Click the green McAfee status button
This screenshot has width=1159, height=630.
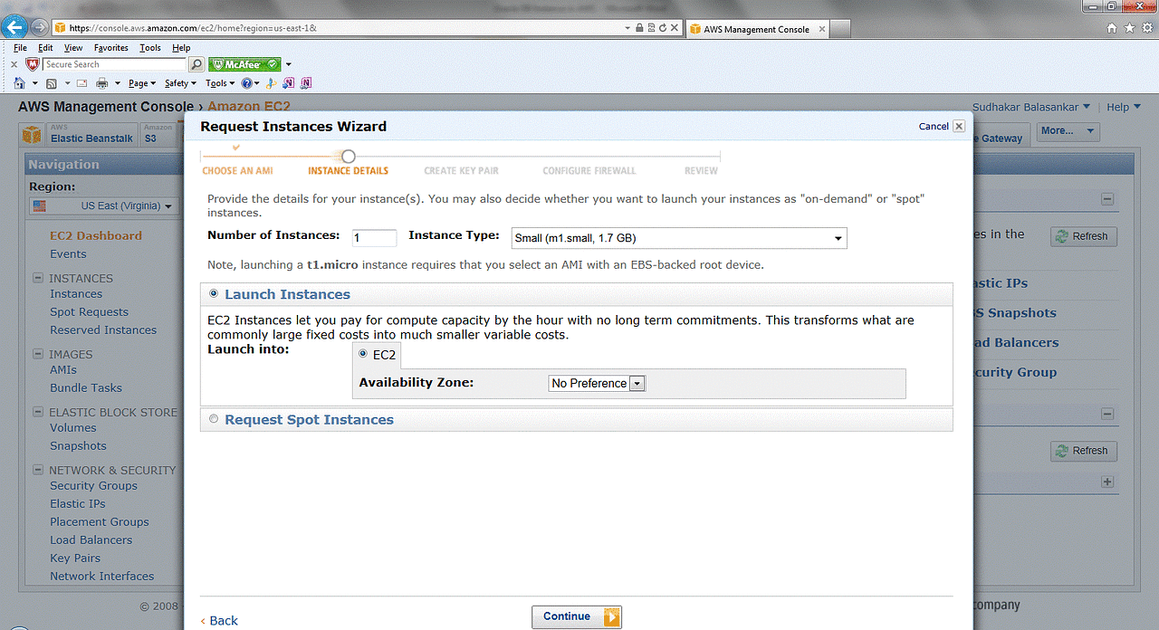244,64
